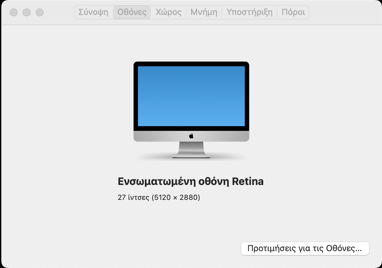The image size is (382, 268).
Task: Switch to the Σύνοψη tab
Action: [x=93, y=12]
